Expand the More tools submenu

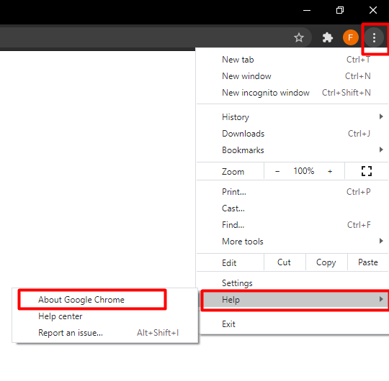click(x=292, y=241)
